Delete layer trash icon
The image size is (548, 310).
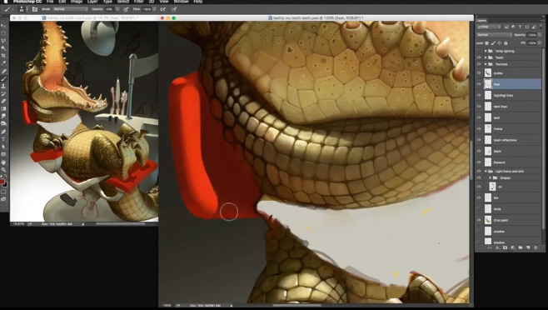(536, 247)
